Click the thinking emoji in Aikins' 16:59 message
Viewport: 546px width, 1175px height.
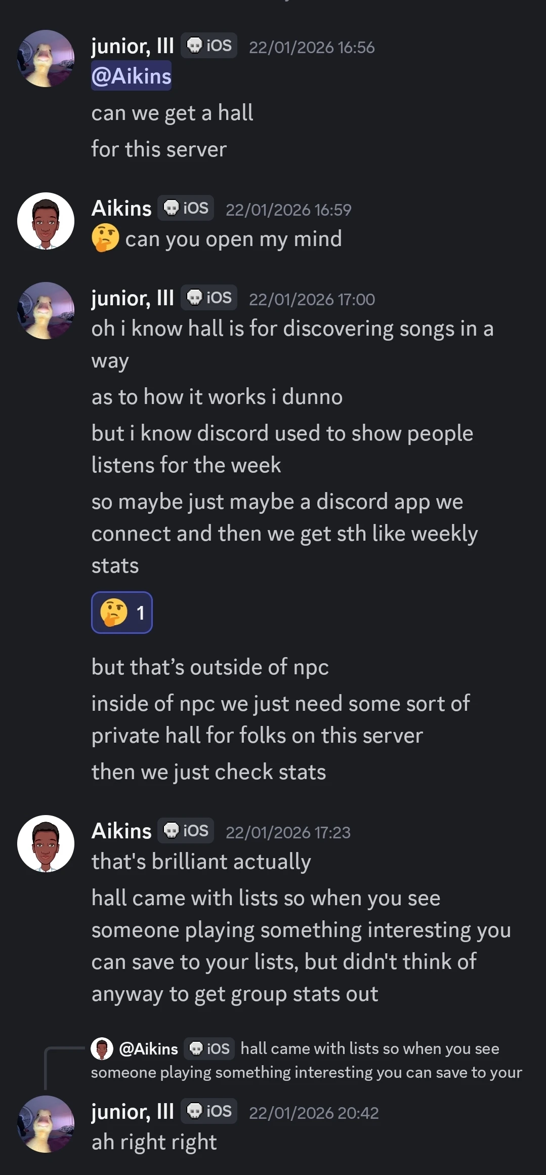pyautogui.click(x=105, y=238)
